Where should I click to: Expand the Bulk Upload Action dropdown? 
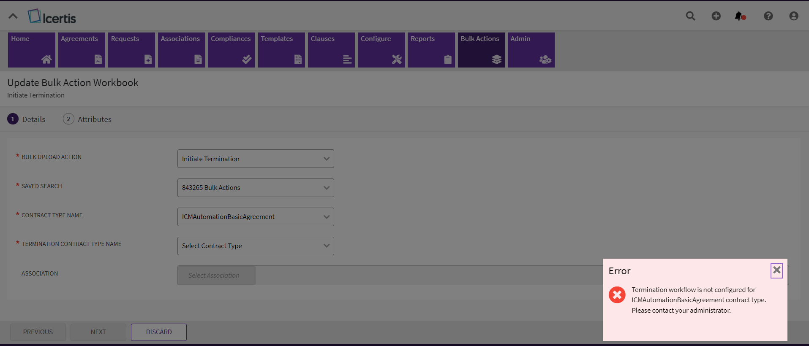pyautogui.click(x=256, y=159)
